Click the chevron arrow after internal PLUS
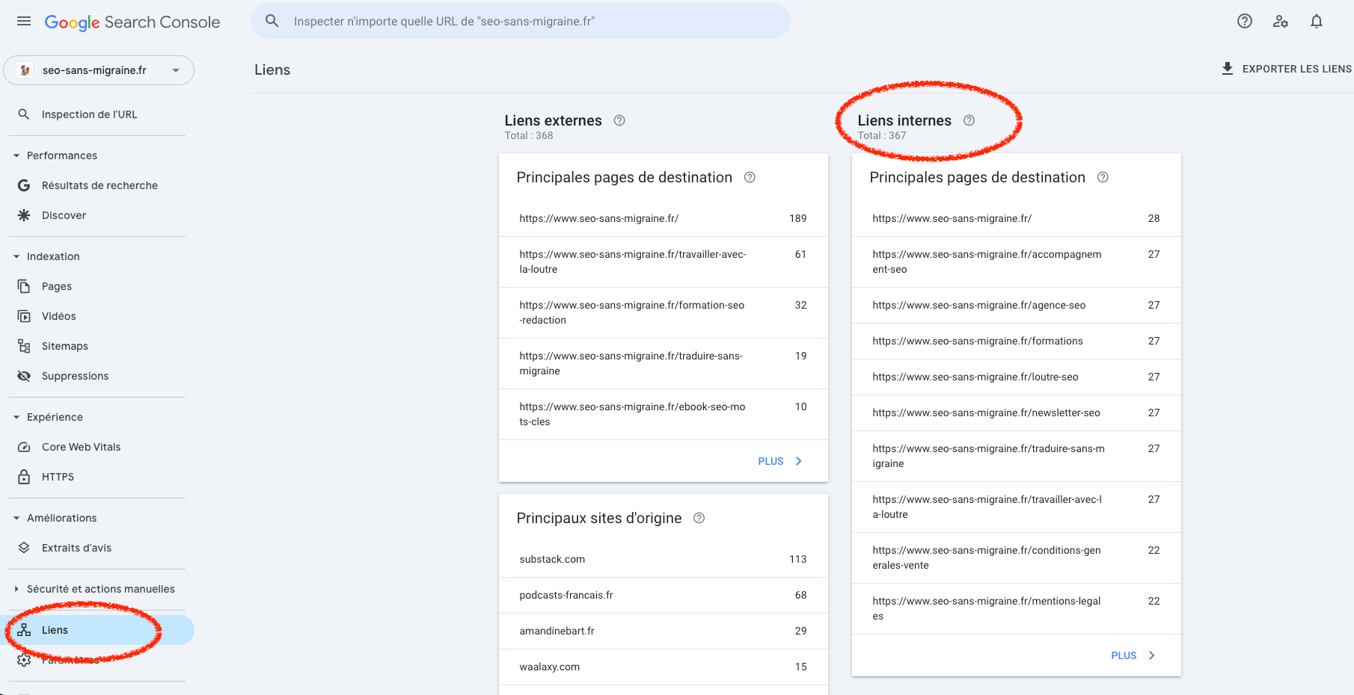Screen dimensions: 1354x695 tap(1152, 655)
